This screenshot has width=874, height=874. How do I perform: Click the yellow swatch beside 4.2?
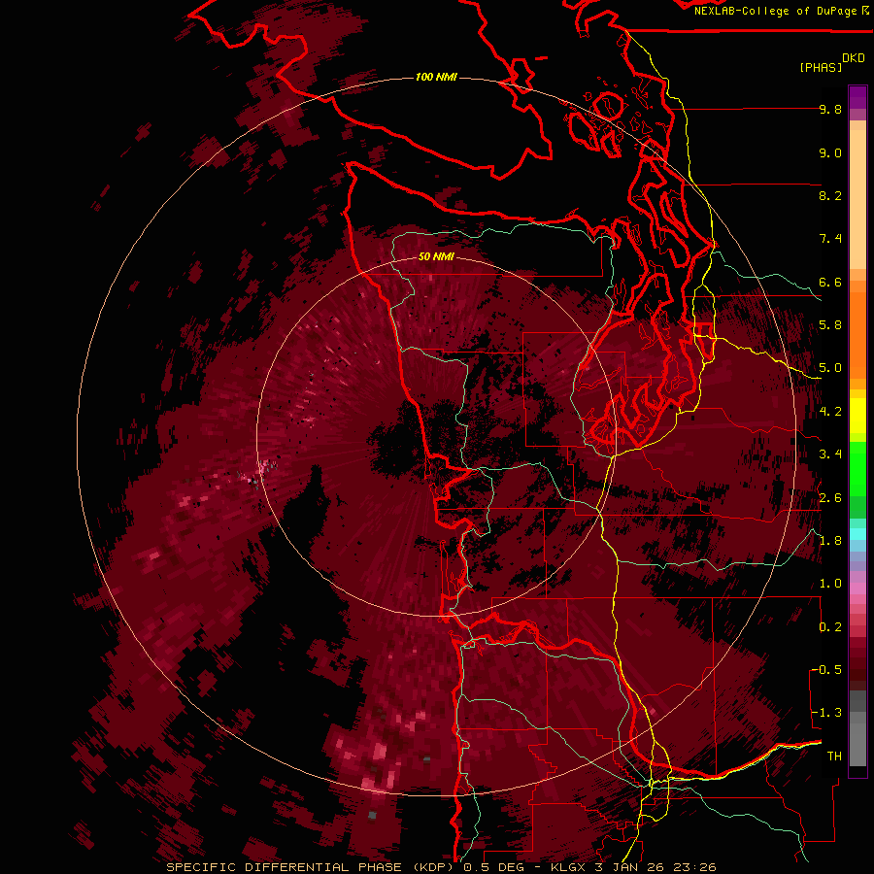click(857, 416)
